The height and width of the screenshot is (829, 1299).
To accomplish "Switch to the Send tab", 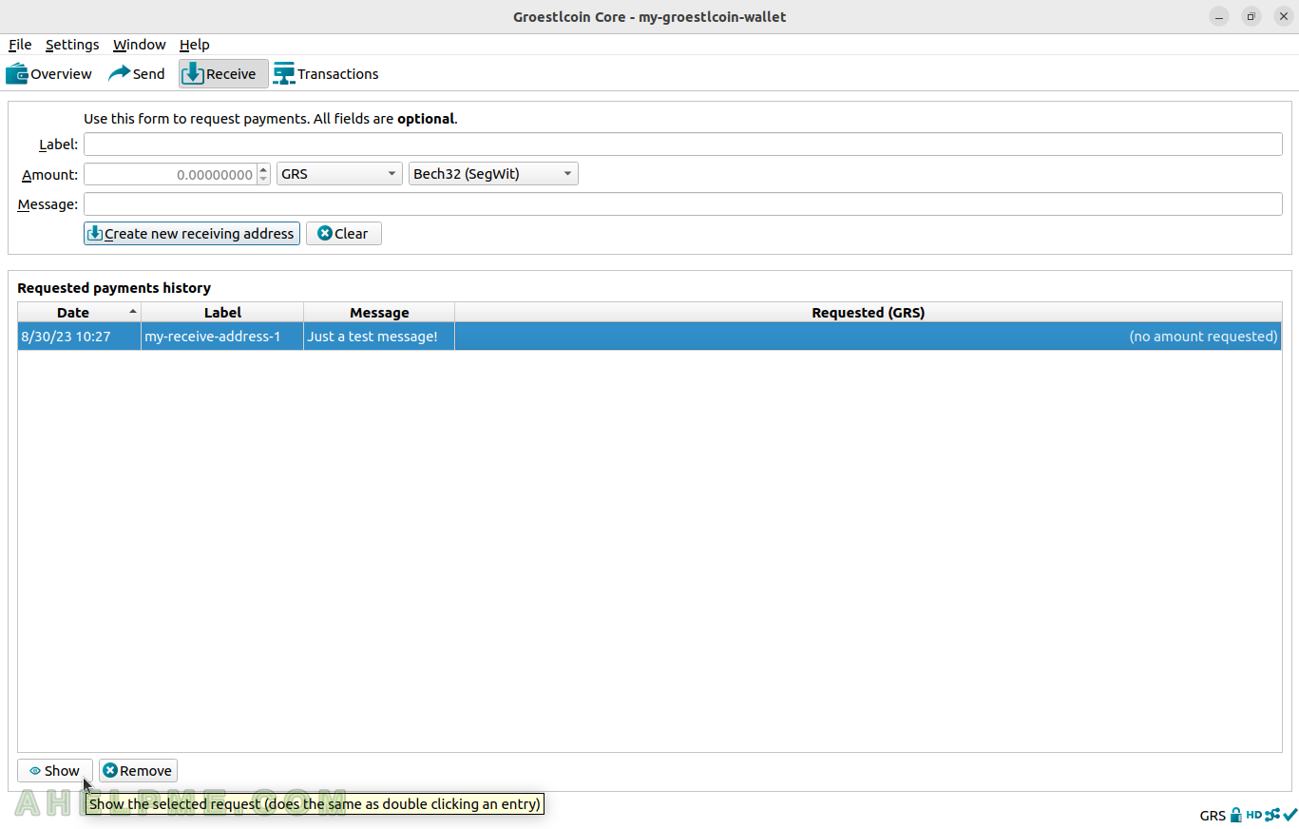I will 137,74.
